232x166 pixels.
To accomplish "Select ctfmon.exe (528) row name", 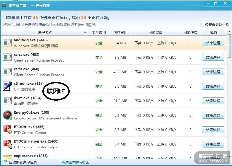I will (29, 84).
